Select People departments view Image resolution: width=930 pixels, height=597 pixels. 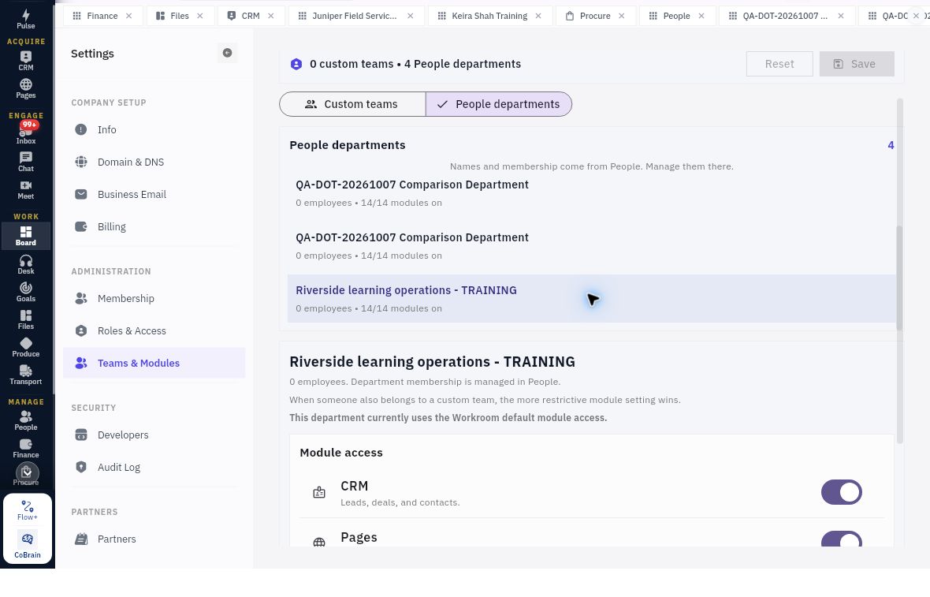point(499,104)
